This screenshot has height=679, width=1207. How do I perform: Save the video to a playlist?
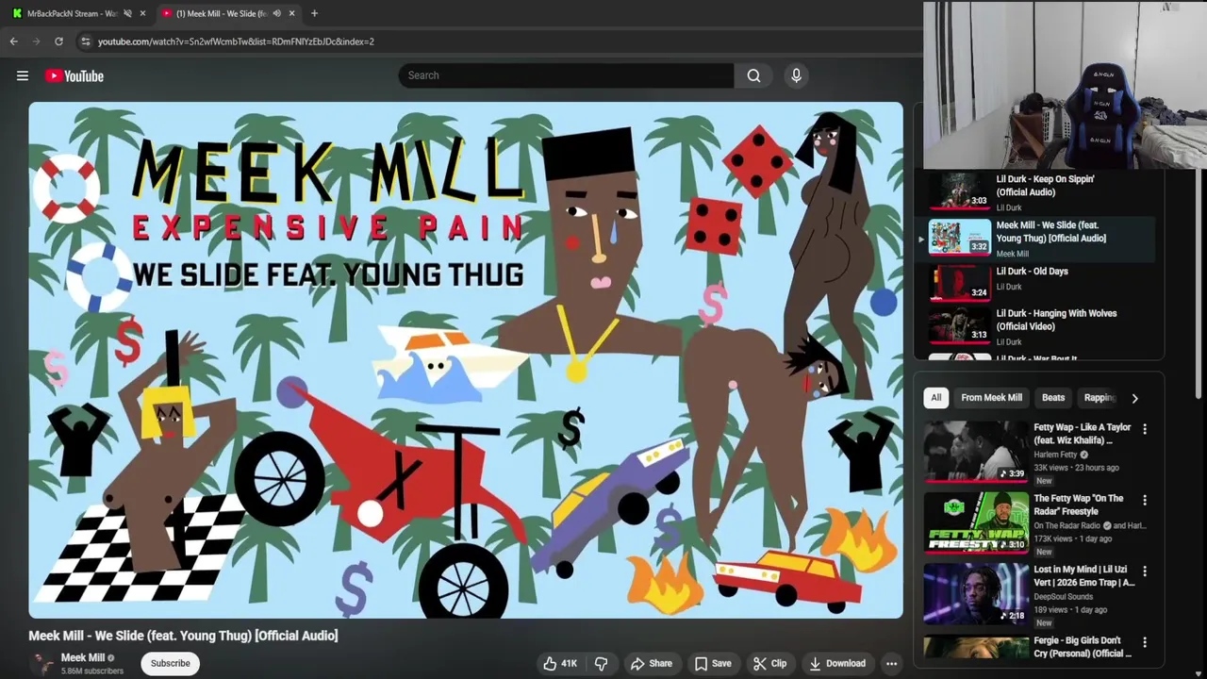point(713,663)
